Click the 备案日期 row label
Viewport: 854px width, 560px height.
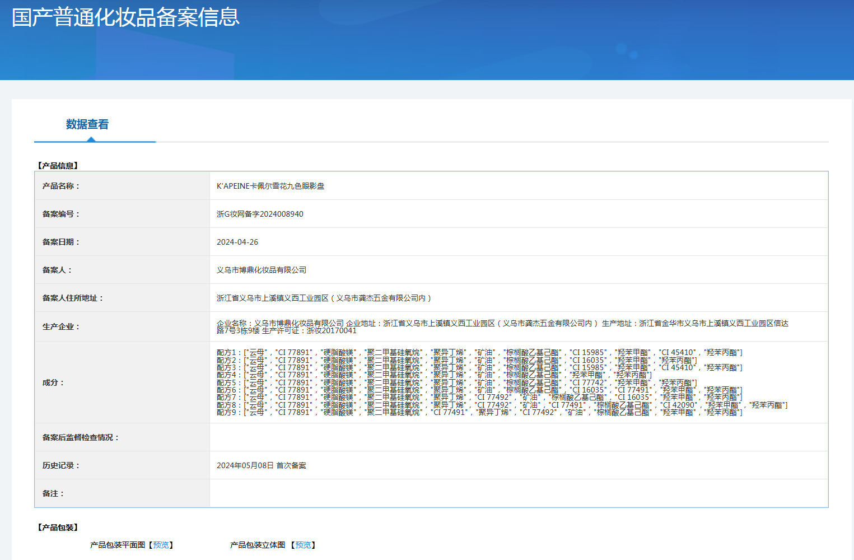click(x=62, y=242)
